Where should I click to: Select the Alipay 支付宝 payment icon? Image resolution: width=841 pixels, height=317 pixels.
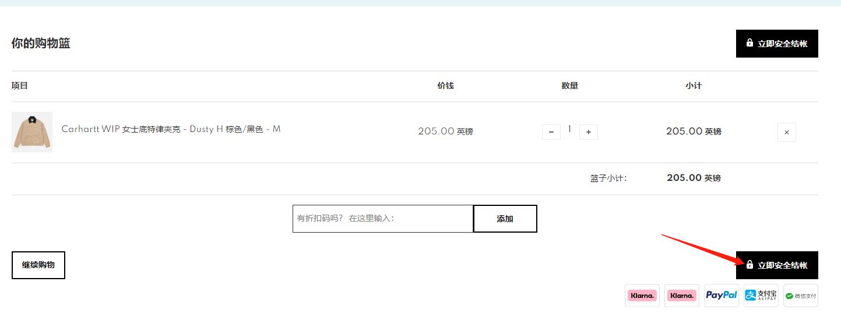(761, 295)
